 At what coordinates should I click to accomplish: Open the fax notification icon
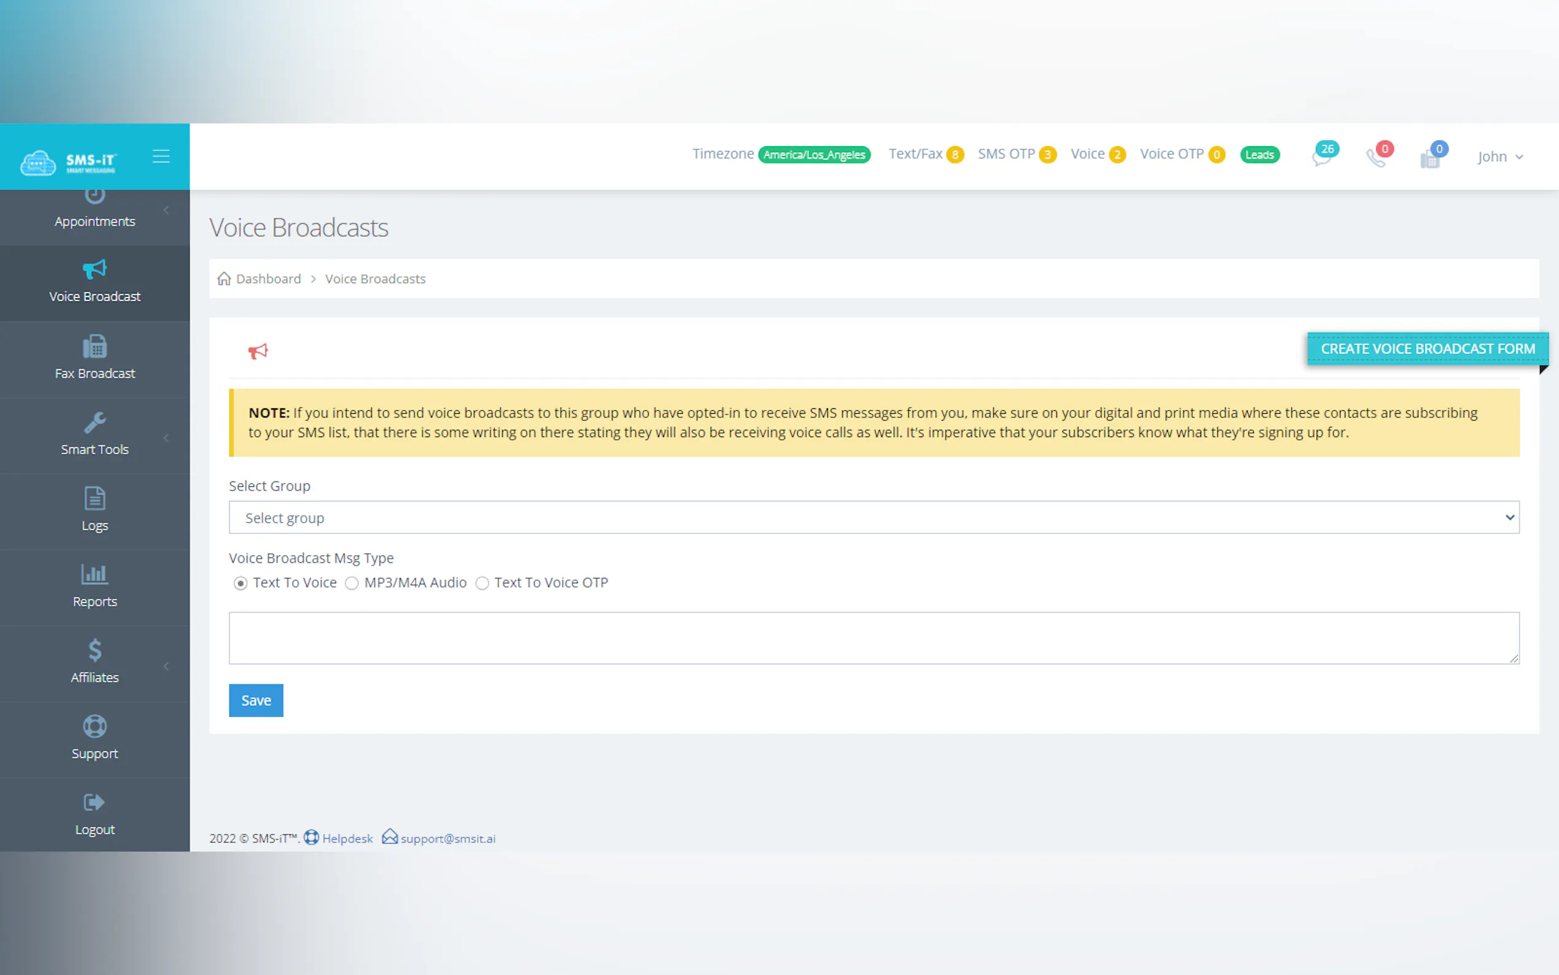tap(1430, 158)
